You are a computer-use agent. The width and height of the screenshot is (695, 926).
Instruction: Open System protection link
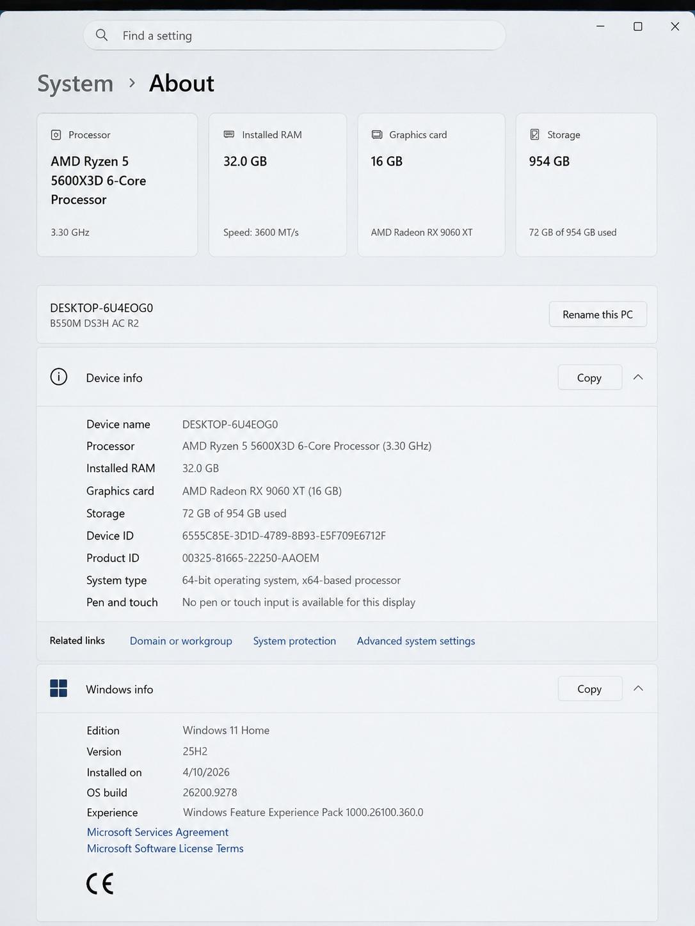(294, 641)
